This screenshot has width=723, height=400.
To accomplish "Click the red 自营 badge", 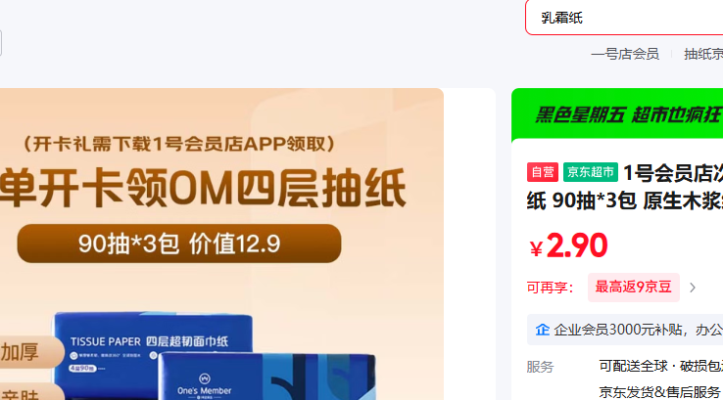I will click(x=543, y=172).
